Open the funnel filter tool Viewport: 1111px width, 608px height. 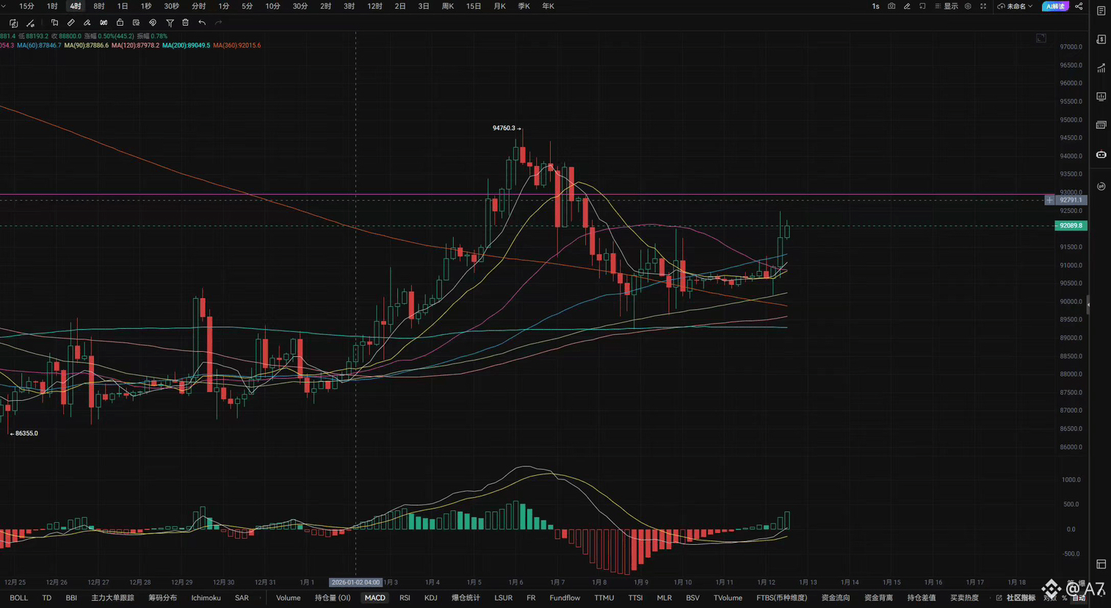[x=170, y=23]
